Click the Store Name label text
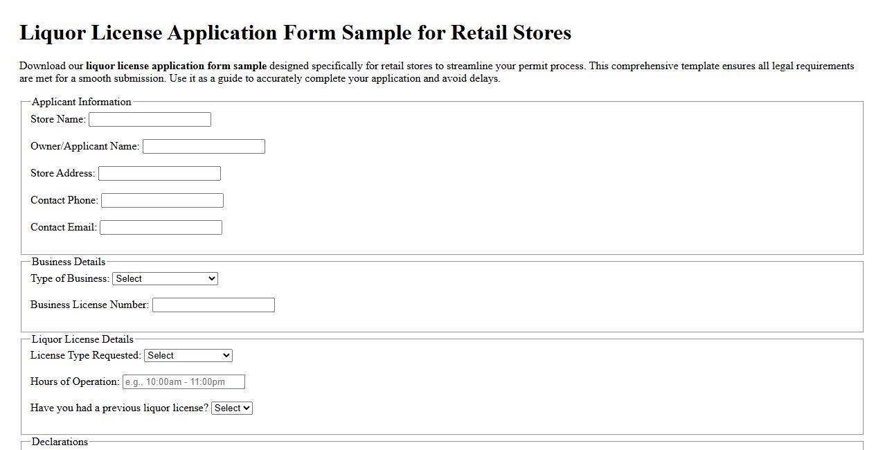The width and height of the screenshot is (885, 450). (57, 119)
